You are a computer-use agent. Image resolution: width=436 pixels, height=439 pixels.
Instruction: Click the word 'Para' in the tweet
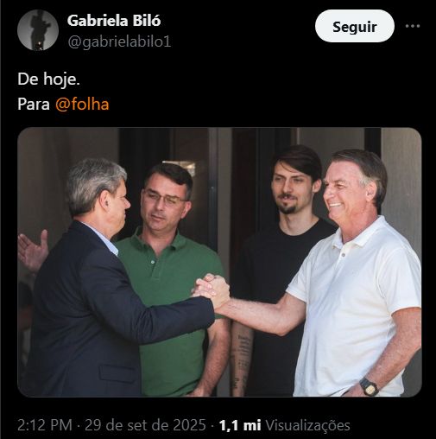tap(34, 104)
